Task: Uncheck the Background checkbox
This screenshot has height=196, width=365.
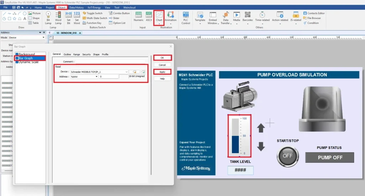Action: point(17,54)
